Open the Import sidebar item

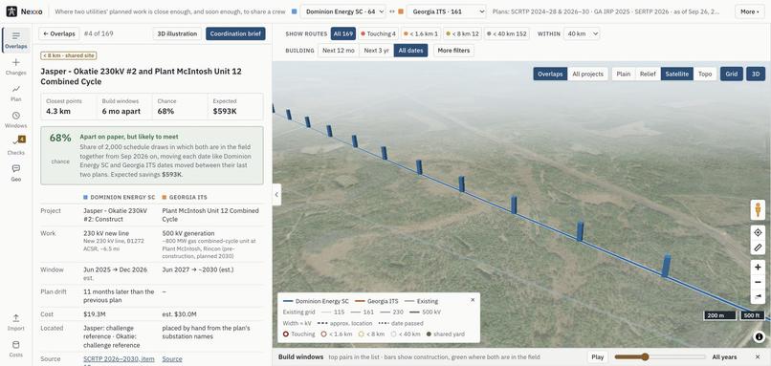coord(16,322)
